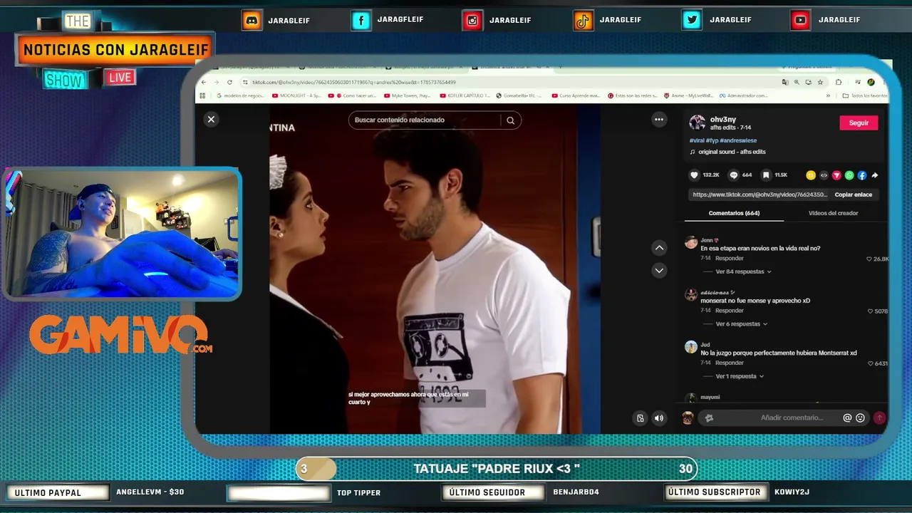Switch to the Videos del creador tab
This screenshot has width=912, height=513.
(x=833, y=213)
